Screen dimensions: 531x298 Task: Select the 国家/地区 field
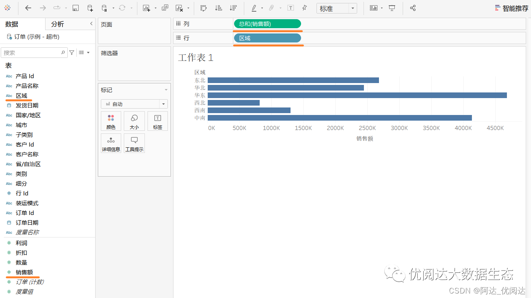[28, 115]
